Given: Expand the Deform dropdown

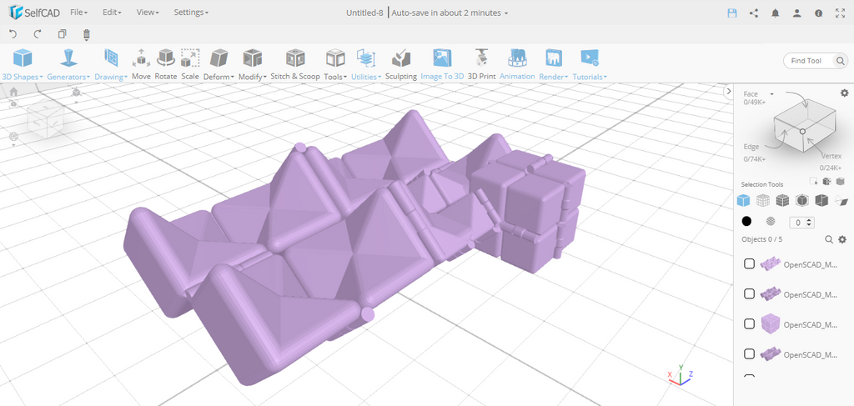Looking at the screenshot, I should [233, 78].
